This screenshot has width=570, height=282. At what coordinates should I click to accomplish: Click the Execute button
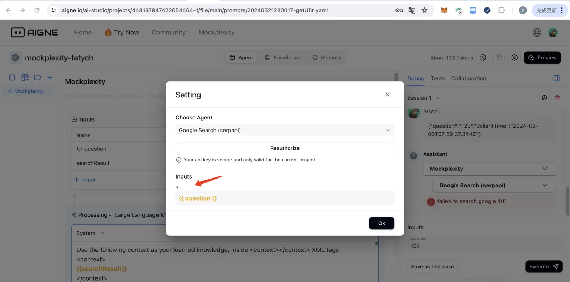544,267
